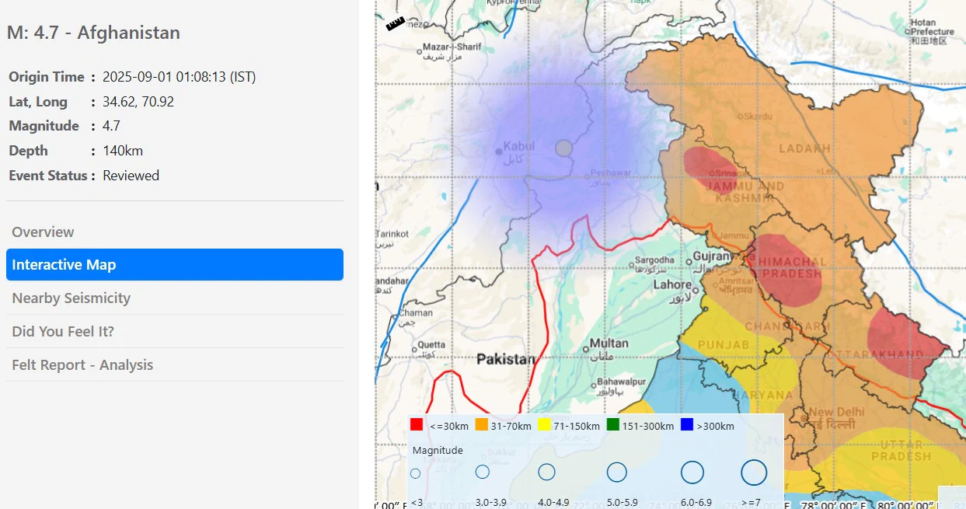This screenshot has width=966, height=509.
Task: Open the Did You Feel It? section
Action: click(175, 332)
